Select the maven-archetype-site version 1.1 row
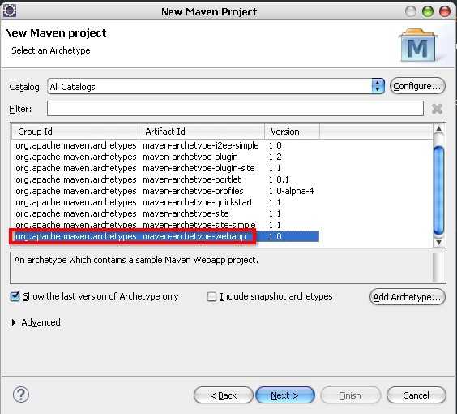The height and width of the screenshot is (414, 457). [166, 213]
